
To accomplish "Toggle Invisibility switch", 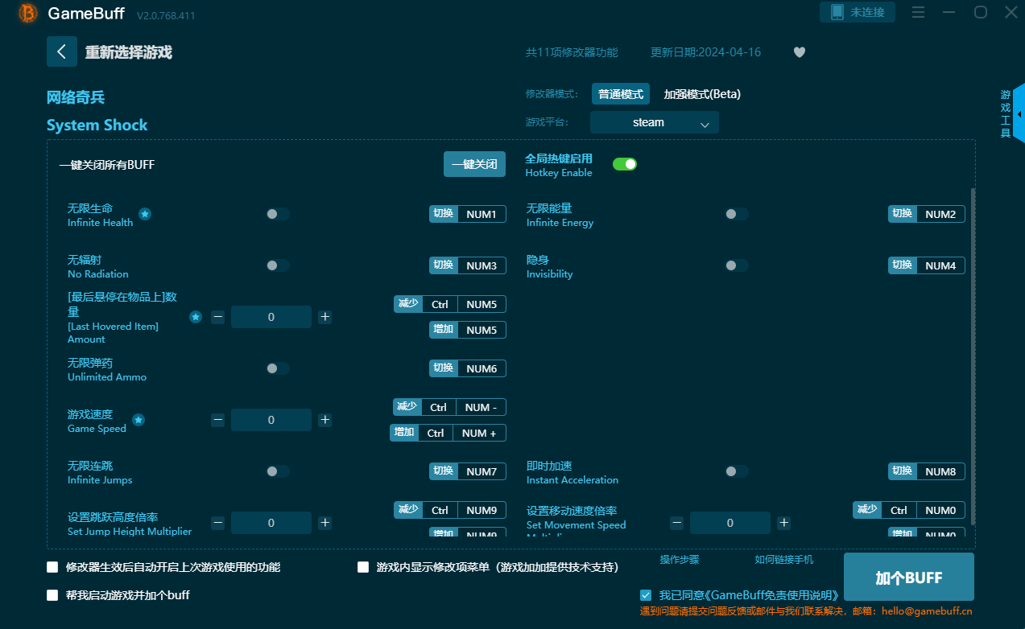I will pyautogui.click(x=737, y=265).
